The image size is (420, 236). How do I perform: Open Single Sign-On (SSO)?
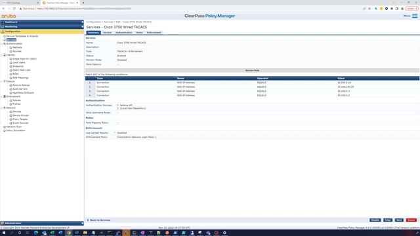[25, 59]
